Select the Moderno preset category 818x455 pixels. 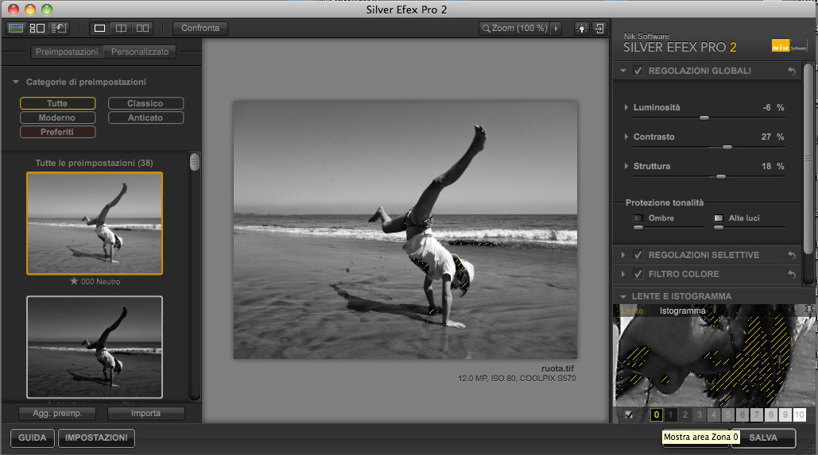(57, 118)
